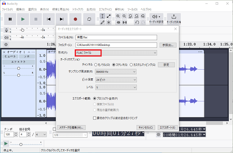The width and height of the screenshot is (233, 153).
Task: Toggle the Loop playback button
Action: (89, 19)
